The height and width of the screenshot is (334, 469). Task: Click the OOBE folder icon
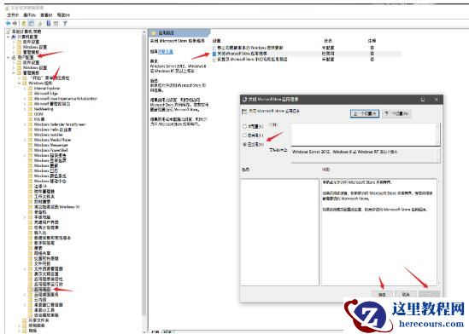pyautogui.click(x=30, y=114)
